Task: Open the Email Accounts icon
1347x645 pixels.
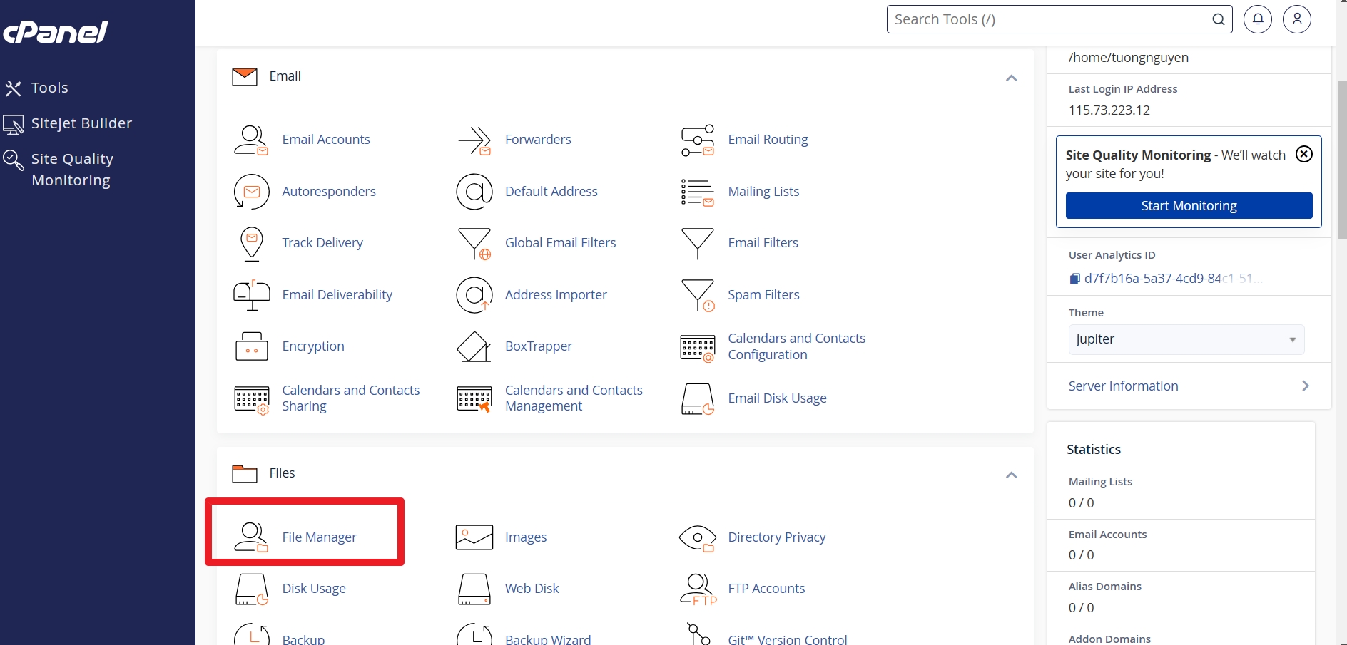Action: click(x=251, y=140)
